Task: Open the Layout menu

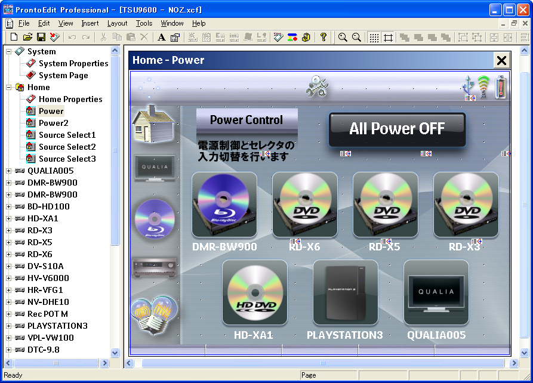Action: [117, 23]
